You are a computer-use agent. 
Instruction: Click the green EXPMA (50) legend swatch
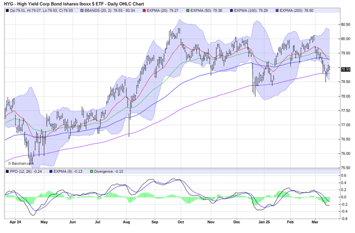tap(187, 11)
